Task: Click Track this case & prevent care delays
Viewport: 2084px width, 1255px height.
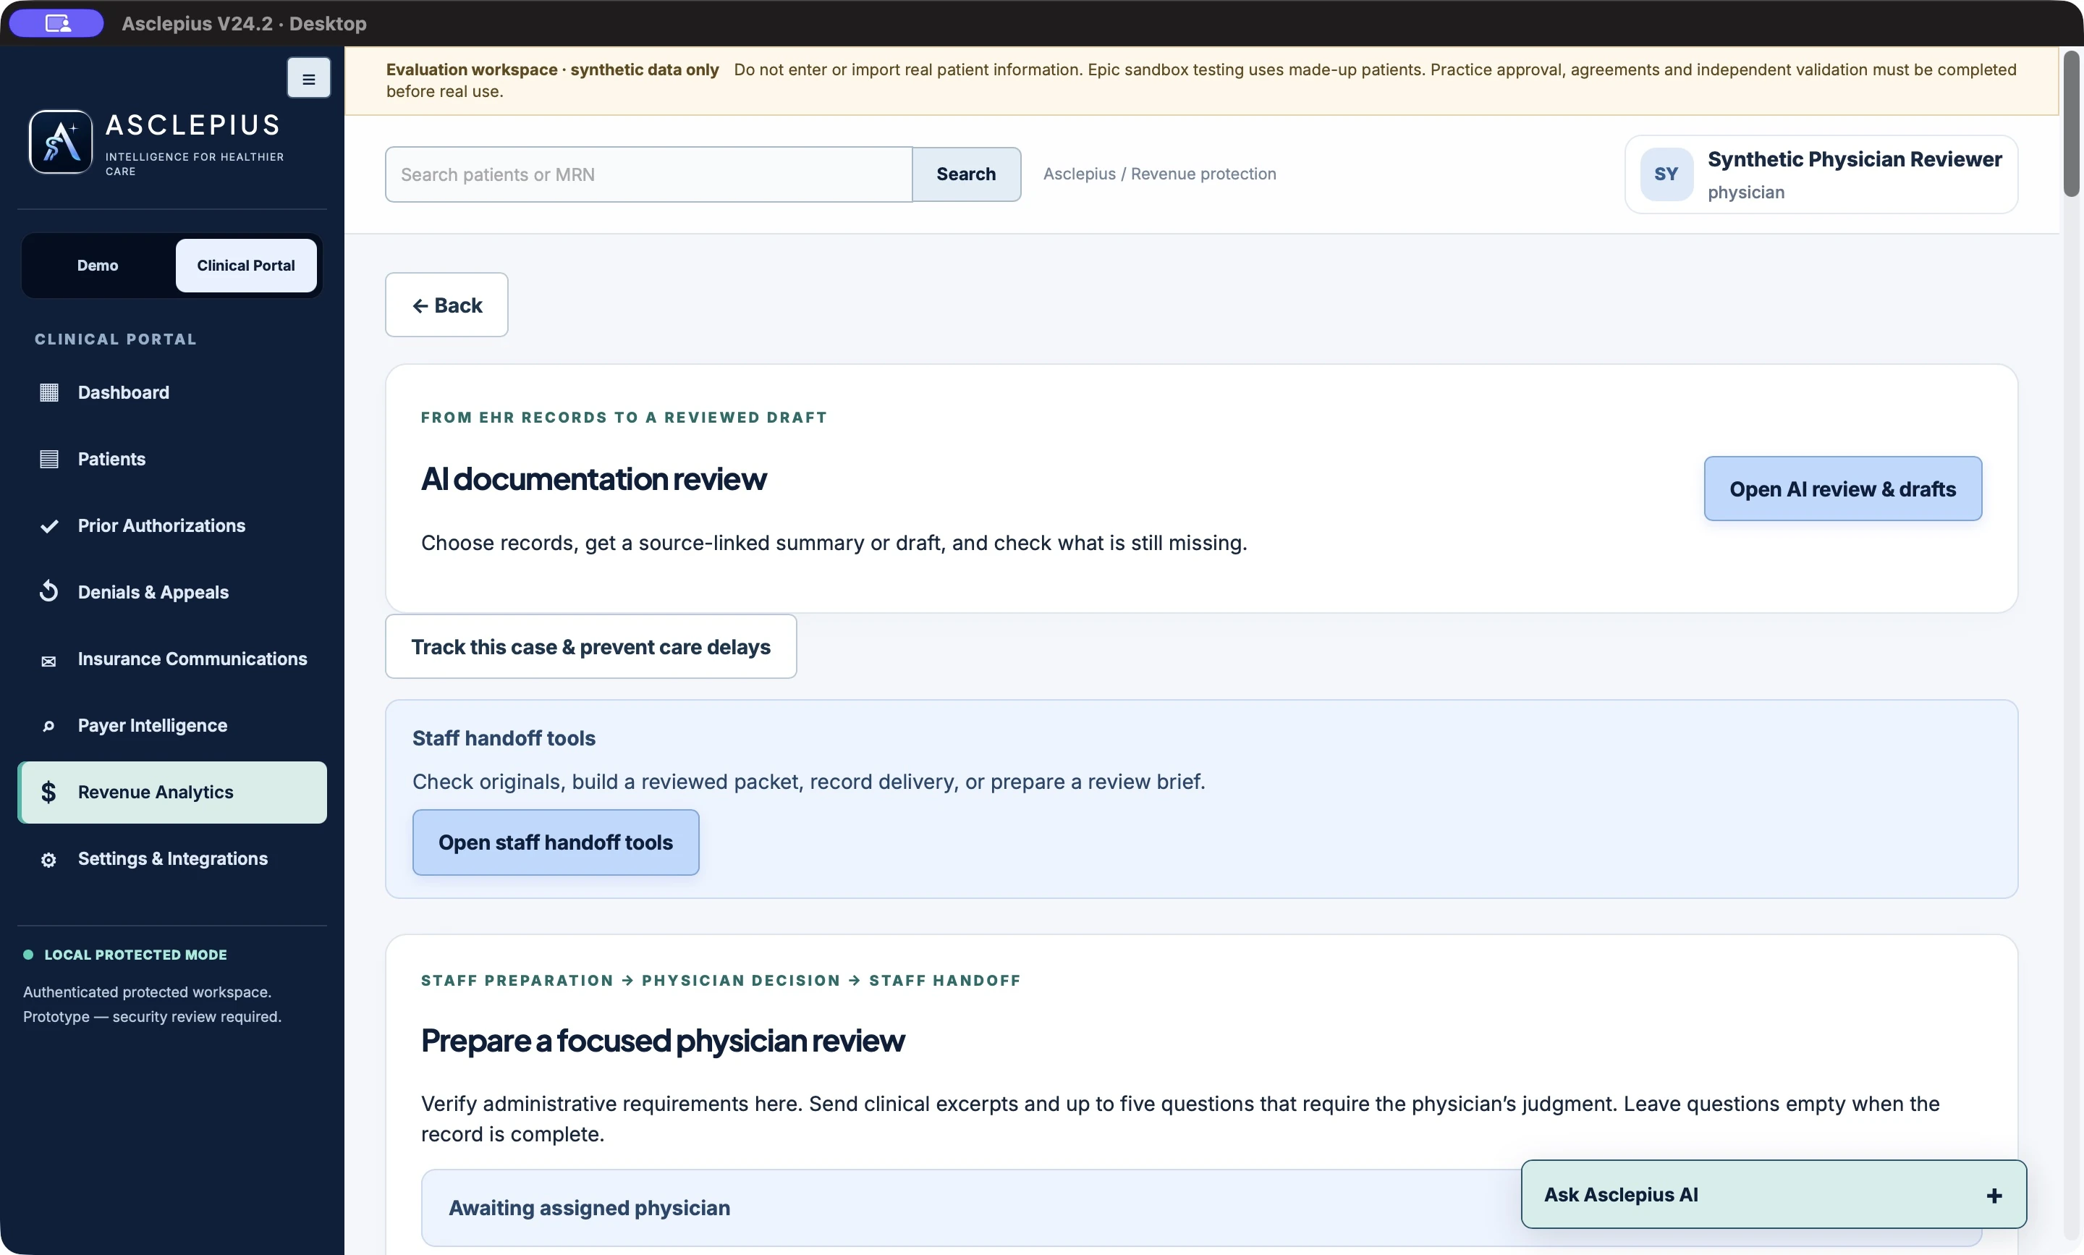Action: click(x=591, y=647)
